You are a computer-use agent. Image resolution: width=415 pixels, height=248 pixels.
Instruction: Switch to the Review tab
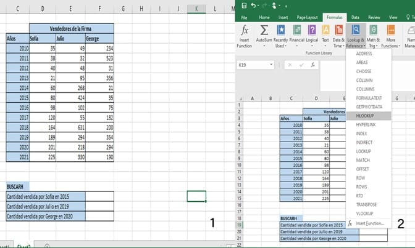tap(374, 17)
